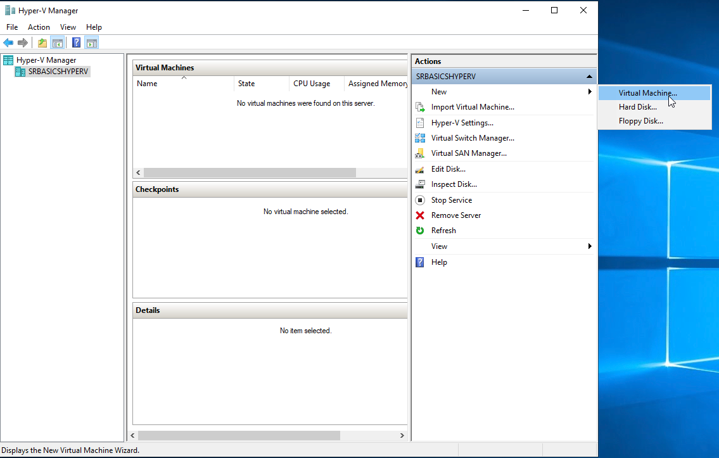Click the Details section header
This screenshot has width=719, height=458.
click(x=270, y=310)
